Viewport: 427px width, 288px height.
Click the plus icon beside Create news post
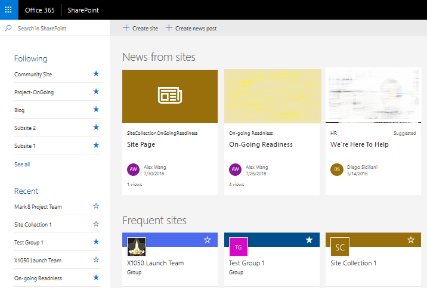[169, 28]
